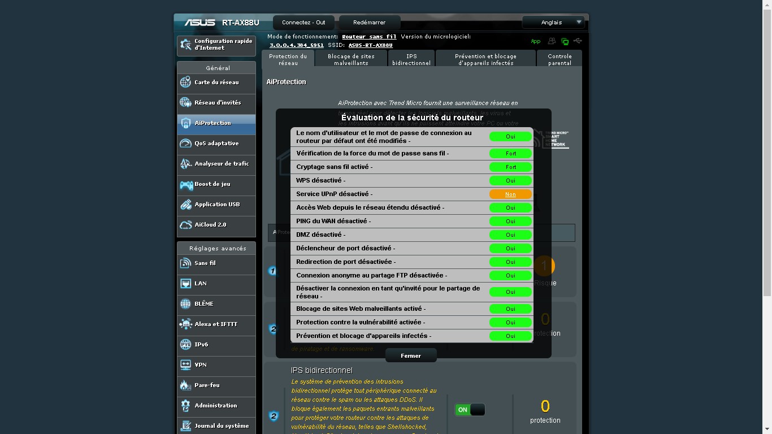The image size is (772, 434).
Task: Click Fort status for wireless password strength
Action: [x=510, y=154]
